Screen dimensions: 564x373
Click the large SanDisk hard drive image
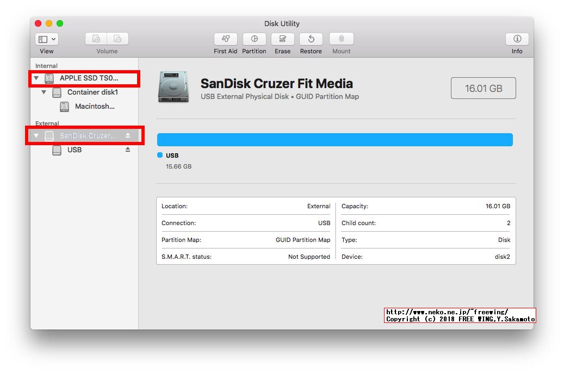[x=173, y=86]
